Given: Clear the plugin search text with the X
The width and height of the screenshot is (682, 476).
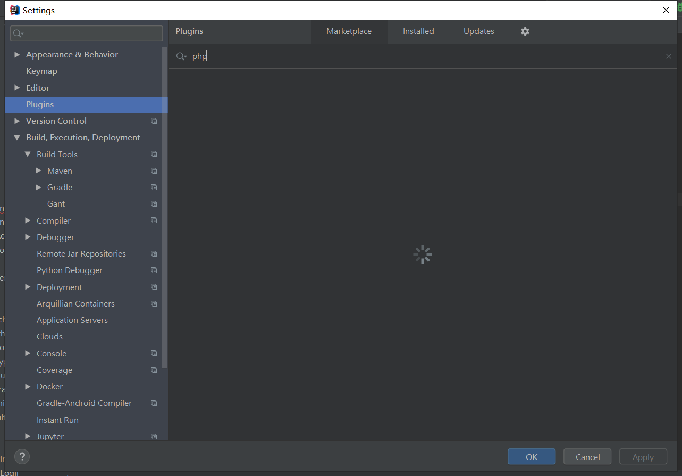Looking at the screenshot, I should point(668,56).
